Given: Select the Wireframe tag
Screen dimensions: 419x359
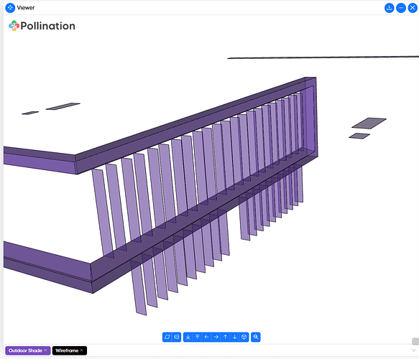Looking at the screenshot, I should point(67,350).
